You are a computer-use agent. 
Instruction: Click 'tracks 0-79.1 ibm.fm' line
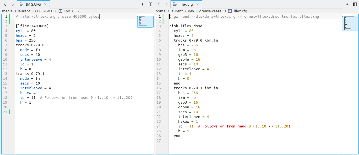pyautogui.click(x=196, y=88)
